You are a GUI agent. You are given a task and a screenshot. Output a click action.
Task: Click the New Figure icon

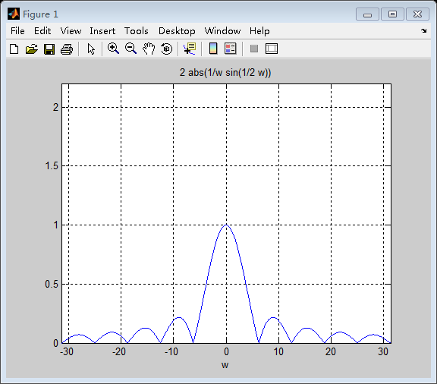coord(14,49)
